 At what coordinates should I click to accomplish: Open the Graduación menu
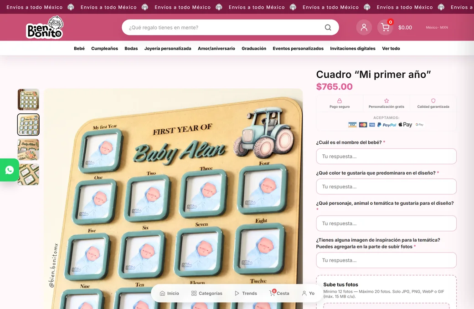point(254,48)
